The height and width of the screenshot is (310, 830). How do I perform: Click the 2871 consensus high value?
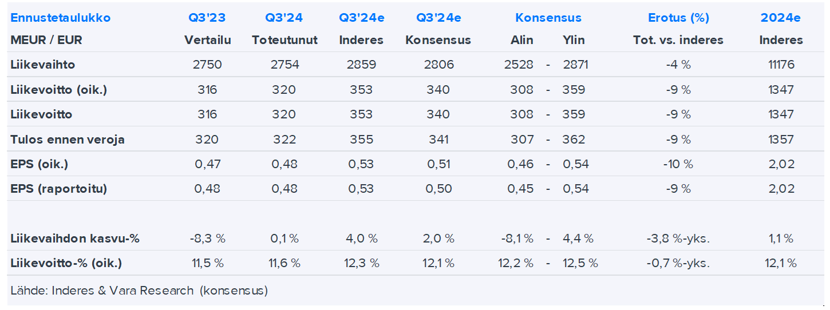[x=575, y=65]
